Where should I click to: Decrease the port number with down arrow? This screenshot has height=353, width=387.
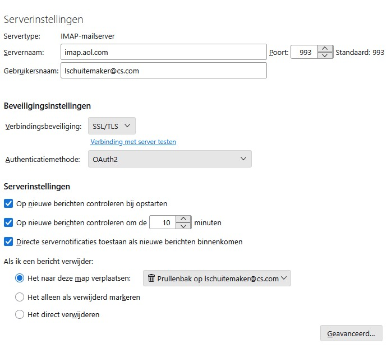coord(325,55)
